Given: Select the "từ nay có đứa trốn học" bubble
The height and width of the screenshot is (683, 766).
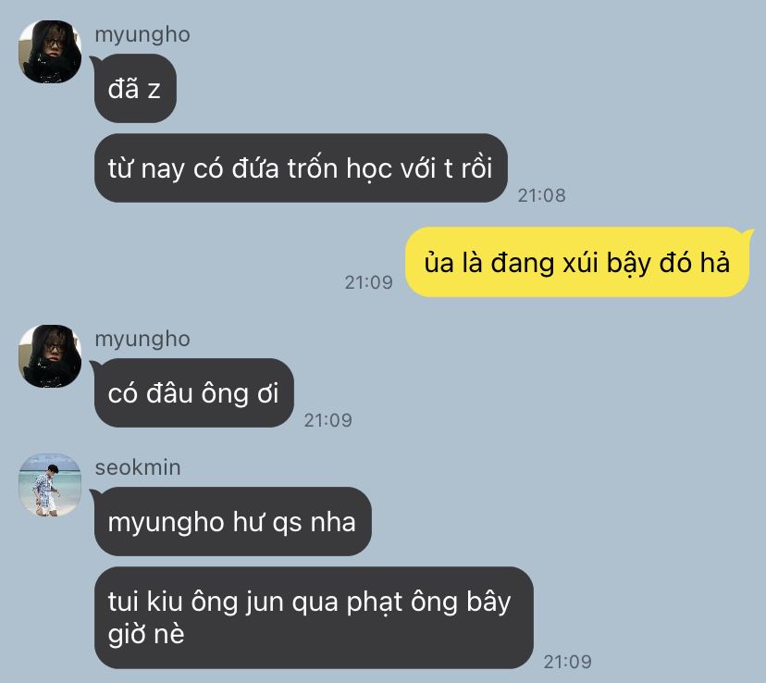Looking at the screenshot, I should (x=301, y=168).
